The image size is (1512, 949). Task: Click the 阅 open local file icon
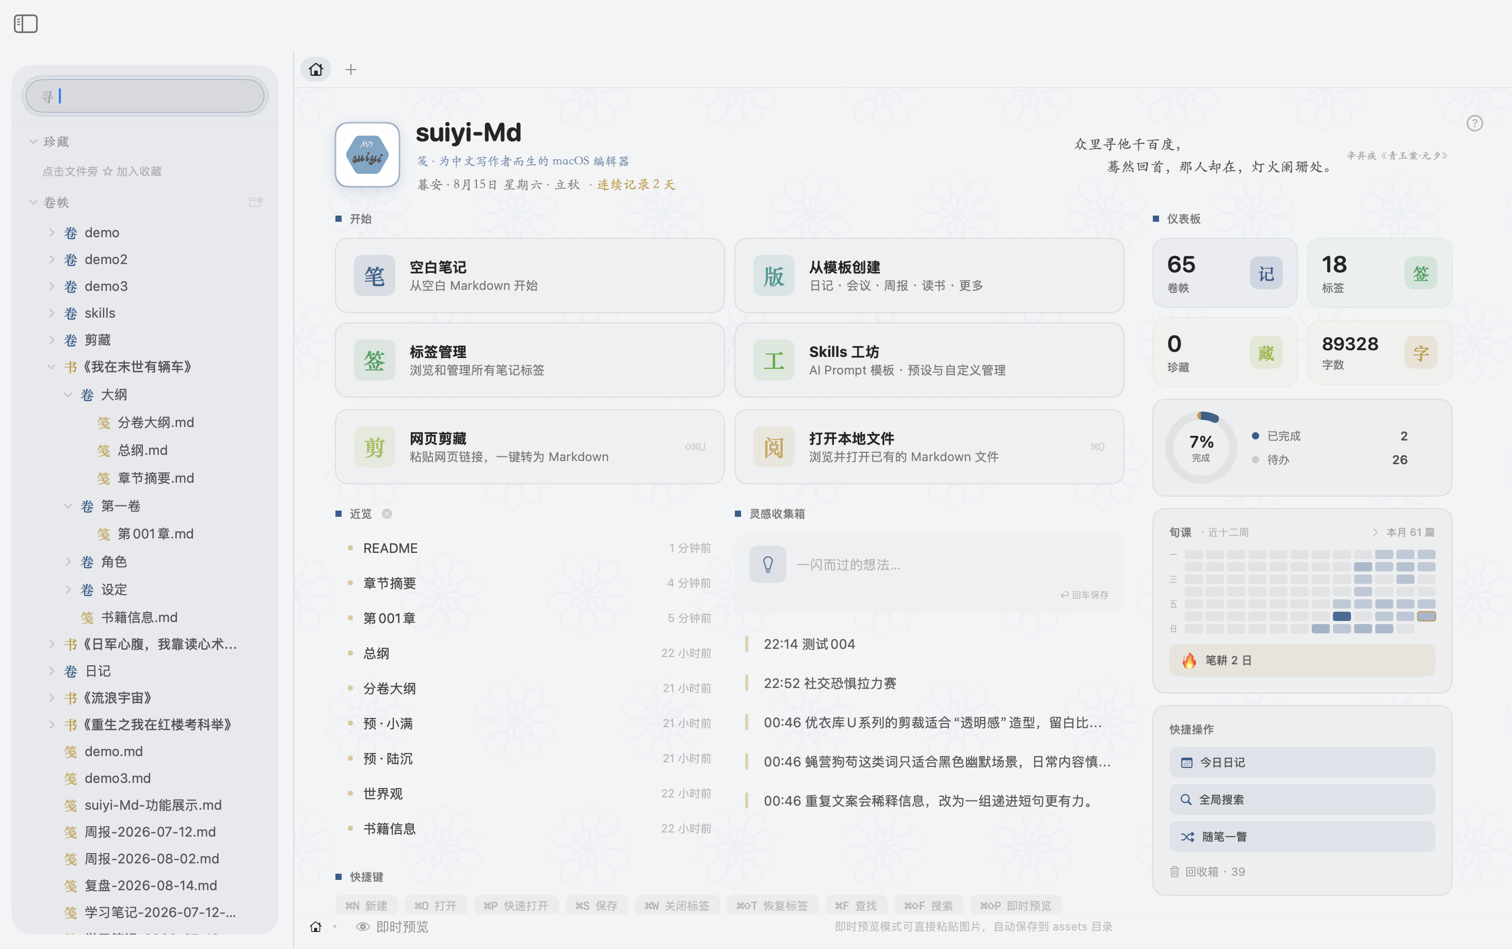pos(774,447)
